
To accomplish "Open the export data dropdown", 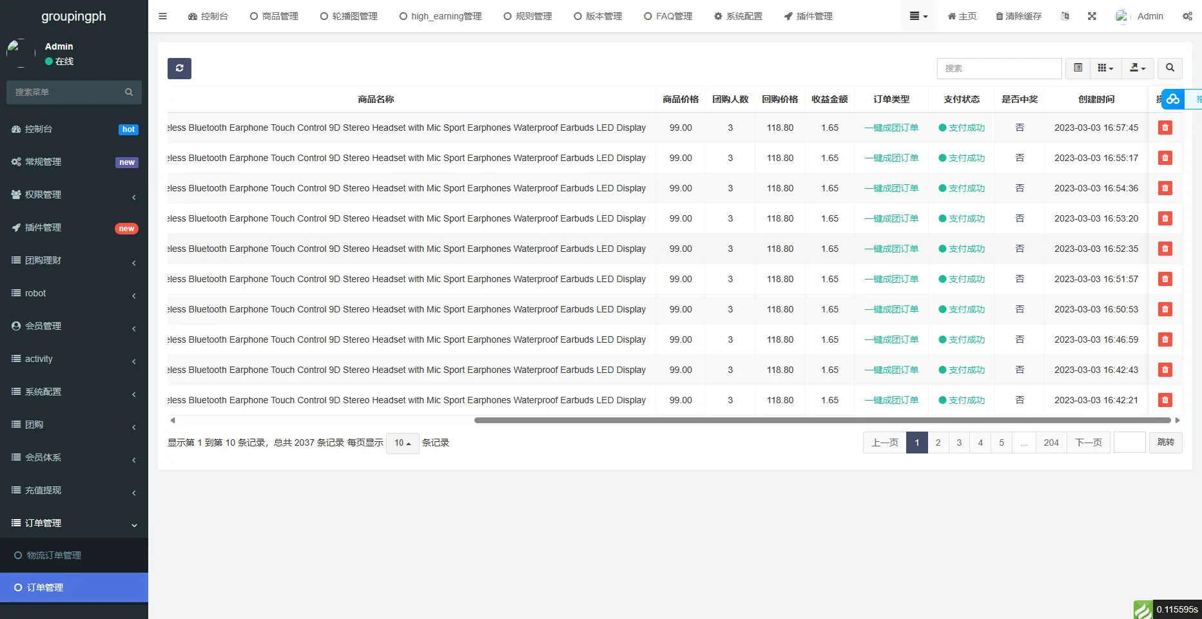I will 1138,68.
